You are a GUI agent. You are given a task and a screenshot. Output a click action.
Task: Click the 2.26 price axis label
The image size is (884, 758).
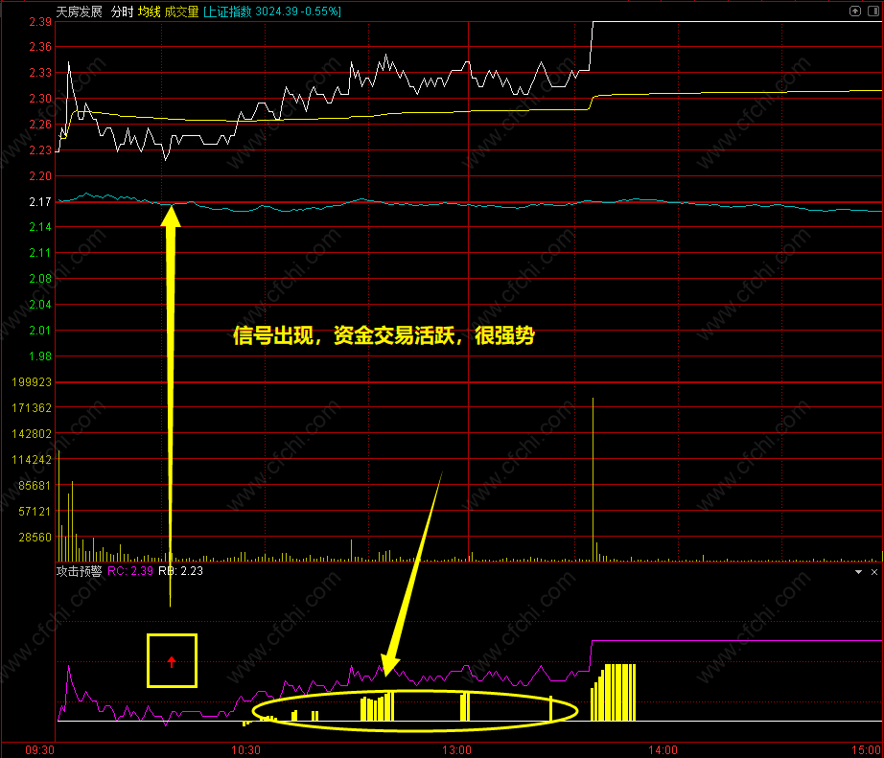[40, 125]
